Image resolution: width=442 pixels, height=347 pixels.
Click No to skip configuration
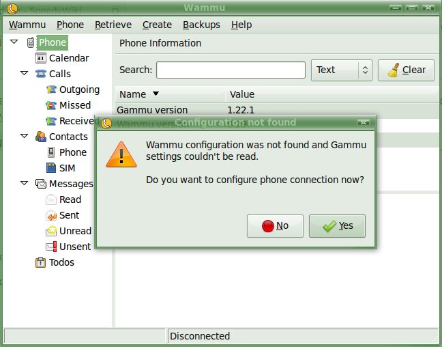pos(275,226)
